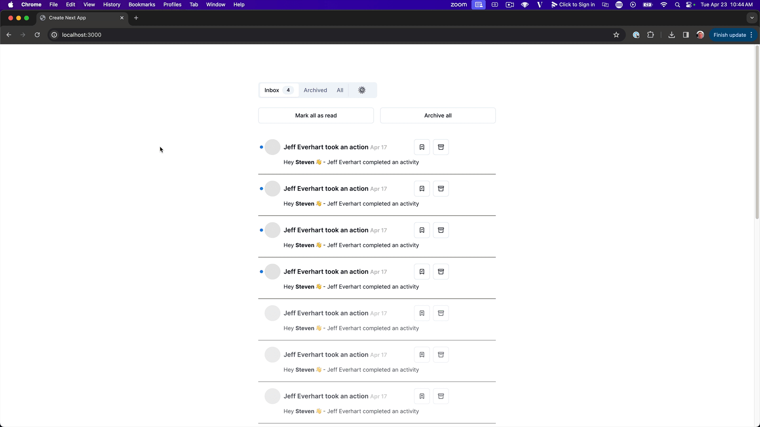Switch to the Archived tab
Viewport: 760px width, 427px height.
(x=315, y=90)
